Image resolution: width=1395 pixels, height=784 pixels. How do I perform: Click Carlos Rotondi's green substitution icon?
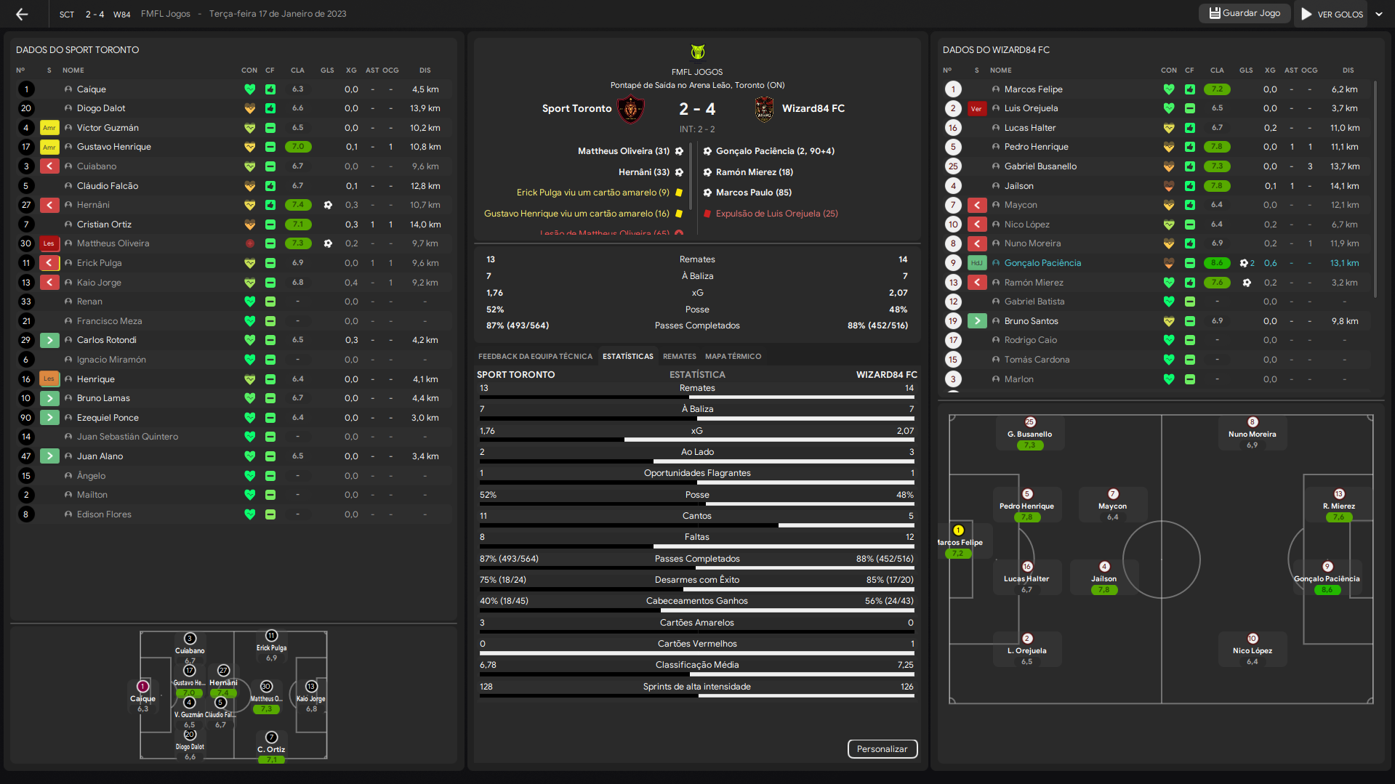pyautogui.click(x=49, y=340)
